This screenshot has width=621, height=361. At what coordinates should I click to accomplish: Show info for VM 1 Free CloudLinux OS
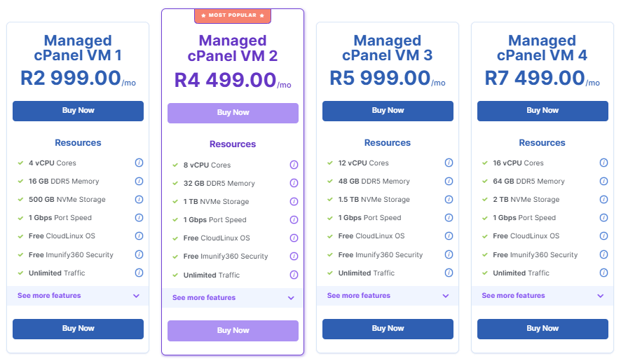coord(139,236)
